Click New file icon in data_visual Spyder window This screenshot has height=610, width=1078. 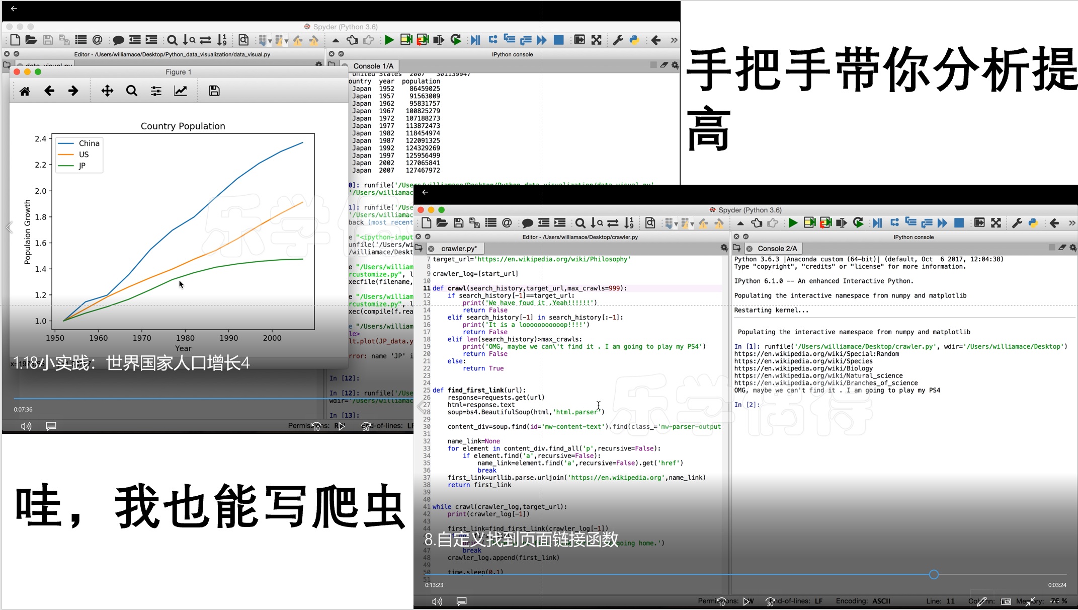tap(15, 40)
